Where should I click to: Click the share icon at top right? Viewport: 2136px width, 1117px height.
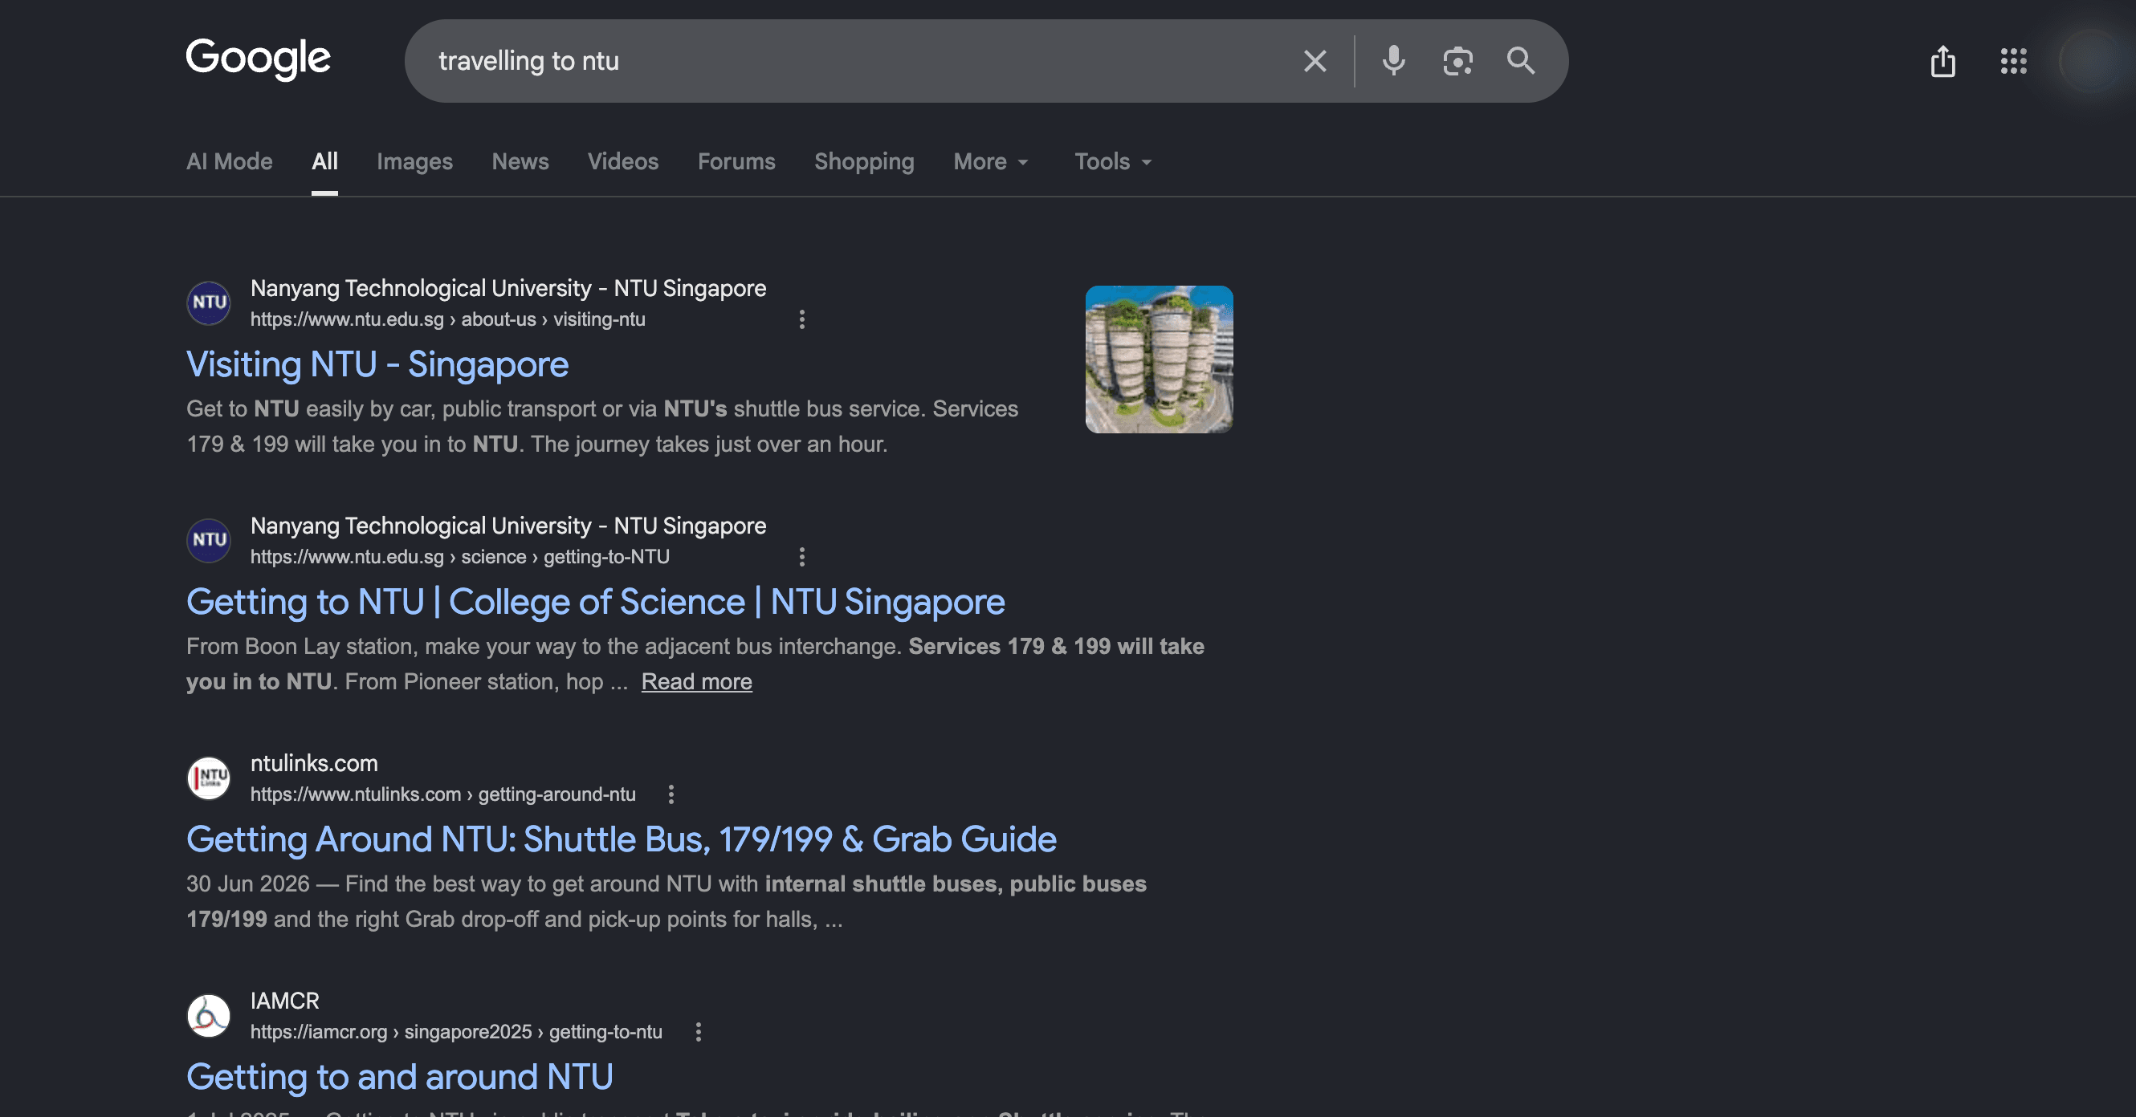point(1942,61)
